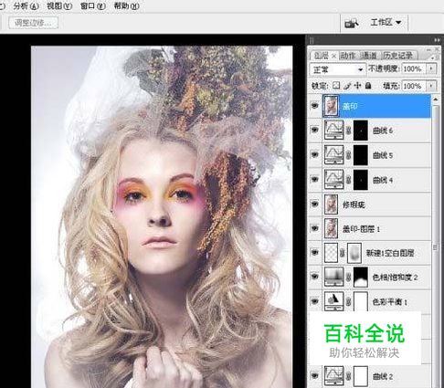The image size is (444, 388).
Task: Toggle visibility of 曲线 5 layer
Action: click(x=314, y=154)
